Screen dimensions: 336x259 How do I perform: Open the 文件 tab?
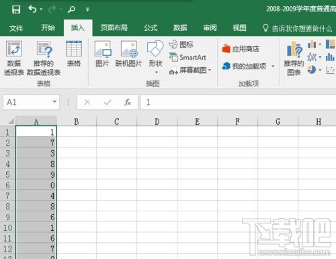pyautogui.click(x=16, y=28)
